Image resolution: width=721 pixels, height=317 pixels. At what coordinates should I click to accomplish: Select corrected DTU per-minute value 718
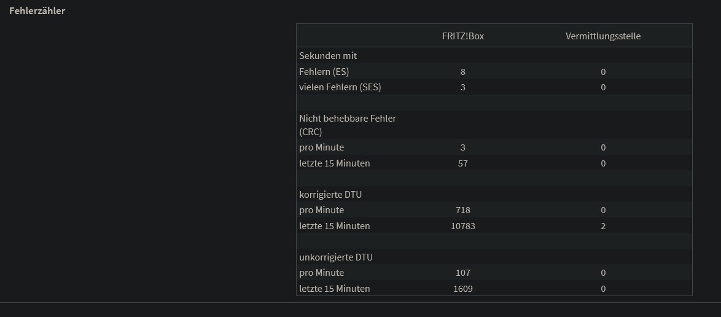click(x=463, y=210)
